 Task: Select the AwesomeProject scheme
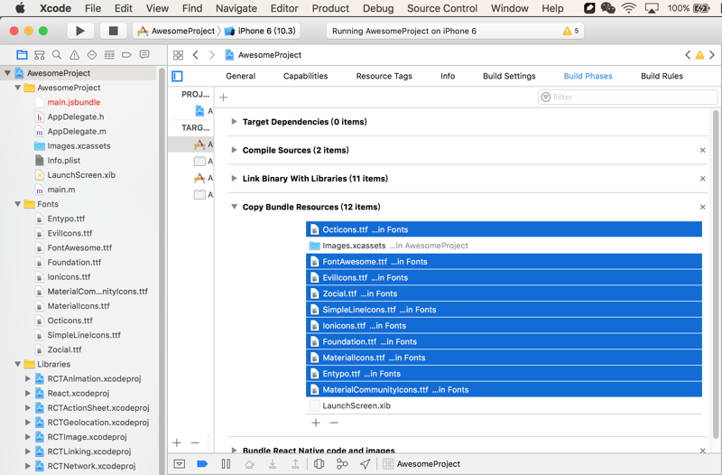[176, 31]
